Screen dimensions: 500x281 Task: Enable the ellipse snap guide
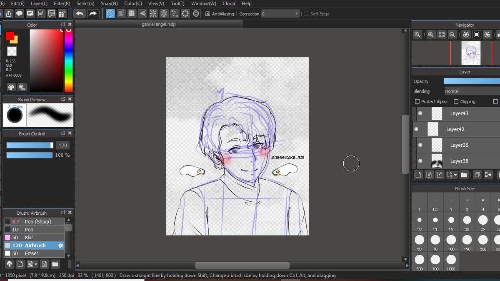coord(185,14)
